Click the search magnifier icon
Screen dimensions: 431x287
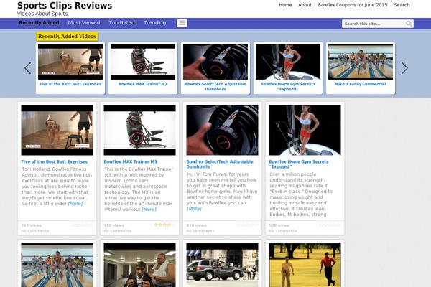409,24
